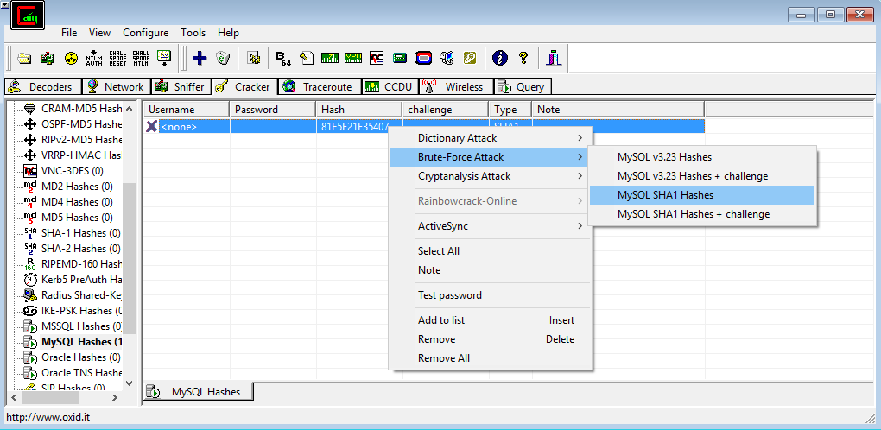This screenshot has height=430, width=881.
Task: Switch to the Sniffer tab
Action: pos(180,86)
